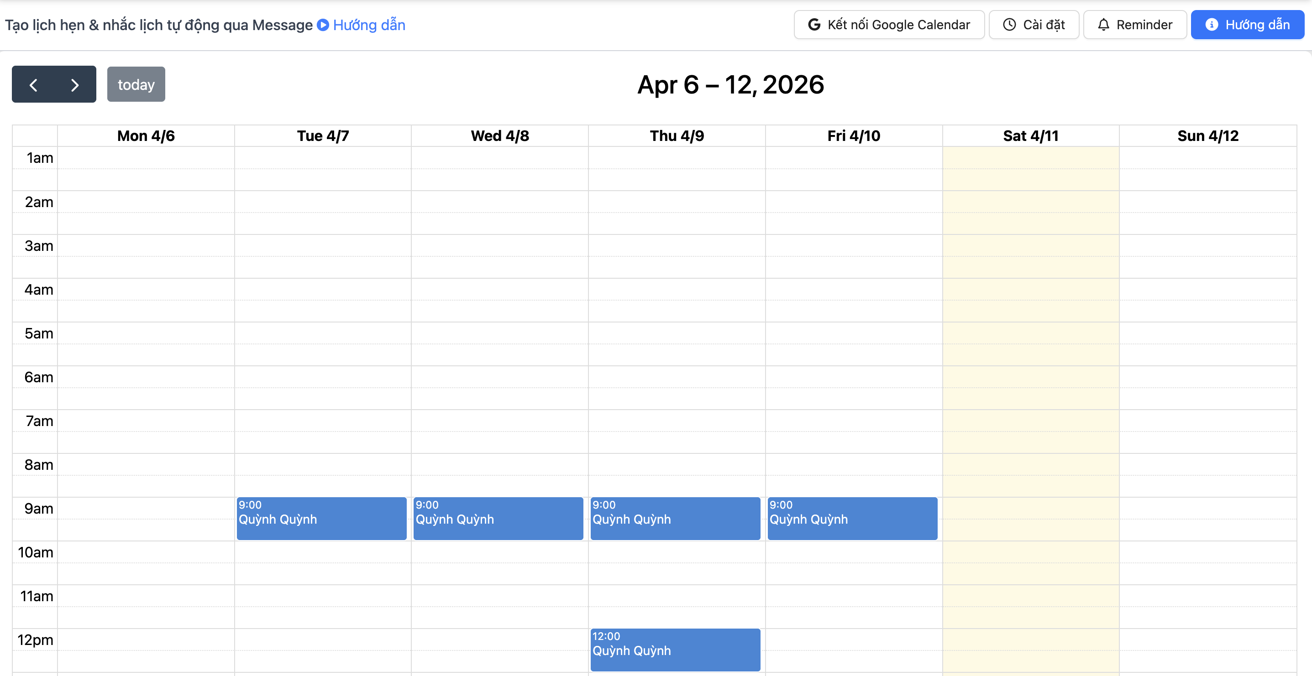The width and height of the screenshot is (1312, 676).
Task: Open Tuesday 9:00 Quỳnh Quỳnh appointment
Action: tap(321, 518)
